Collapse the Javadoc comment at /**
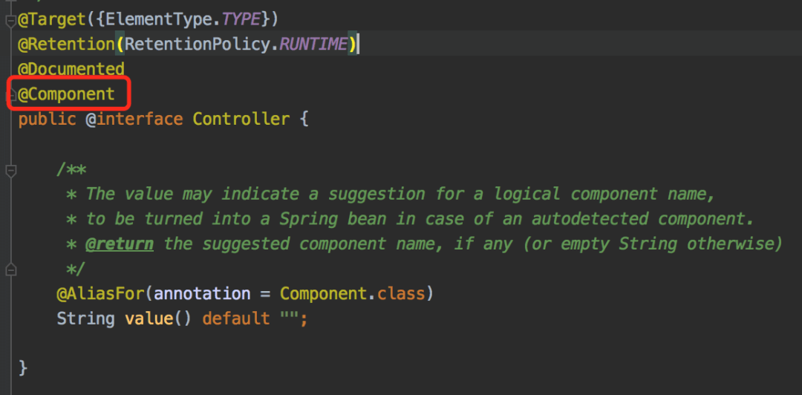The width and height of the screenshot is (802, 395). pyautogui.click(x=10, y=171)
